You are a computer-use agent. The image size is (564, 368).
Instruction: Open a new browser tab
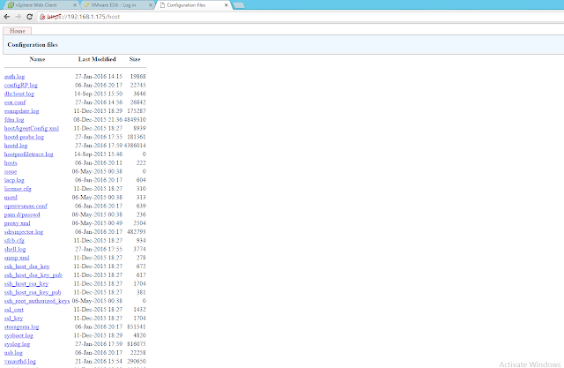click(239, 5)
